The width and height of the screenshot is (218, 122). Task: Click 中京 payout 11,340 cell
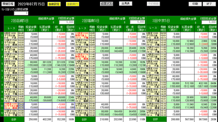click(x=187, y=106)
